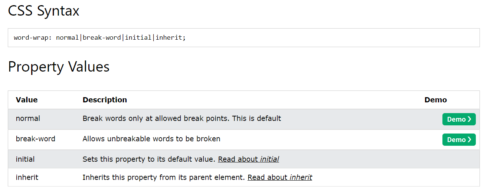This screenshot has height=191, width=484.
Task: Click the 'Inherits this property from its parent element' text
Action: 164,177
